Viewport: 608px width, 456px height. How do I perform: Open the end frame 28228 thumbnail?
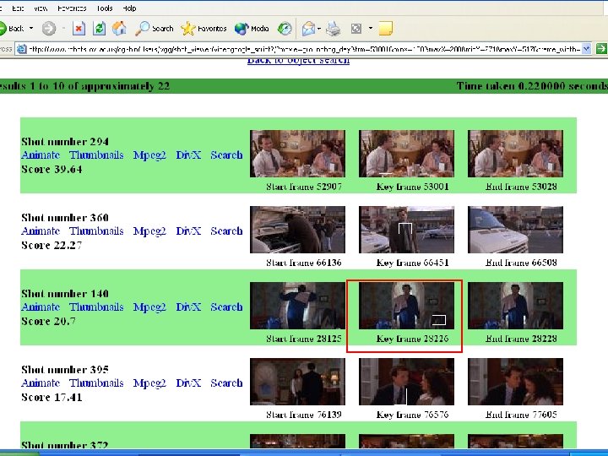pos(515,306)
